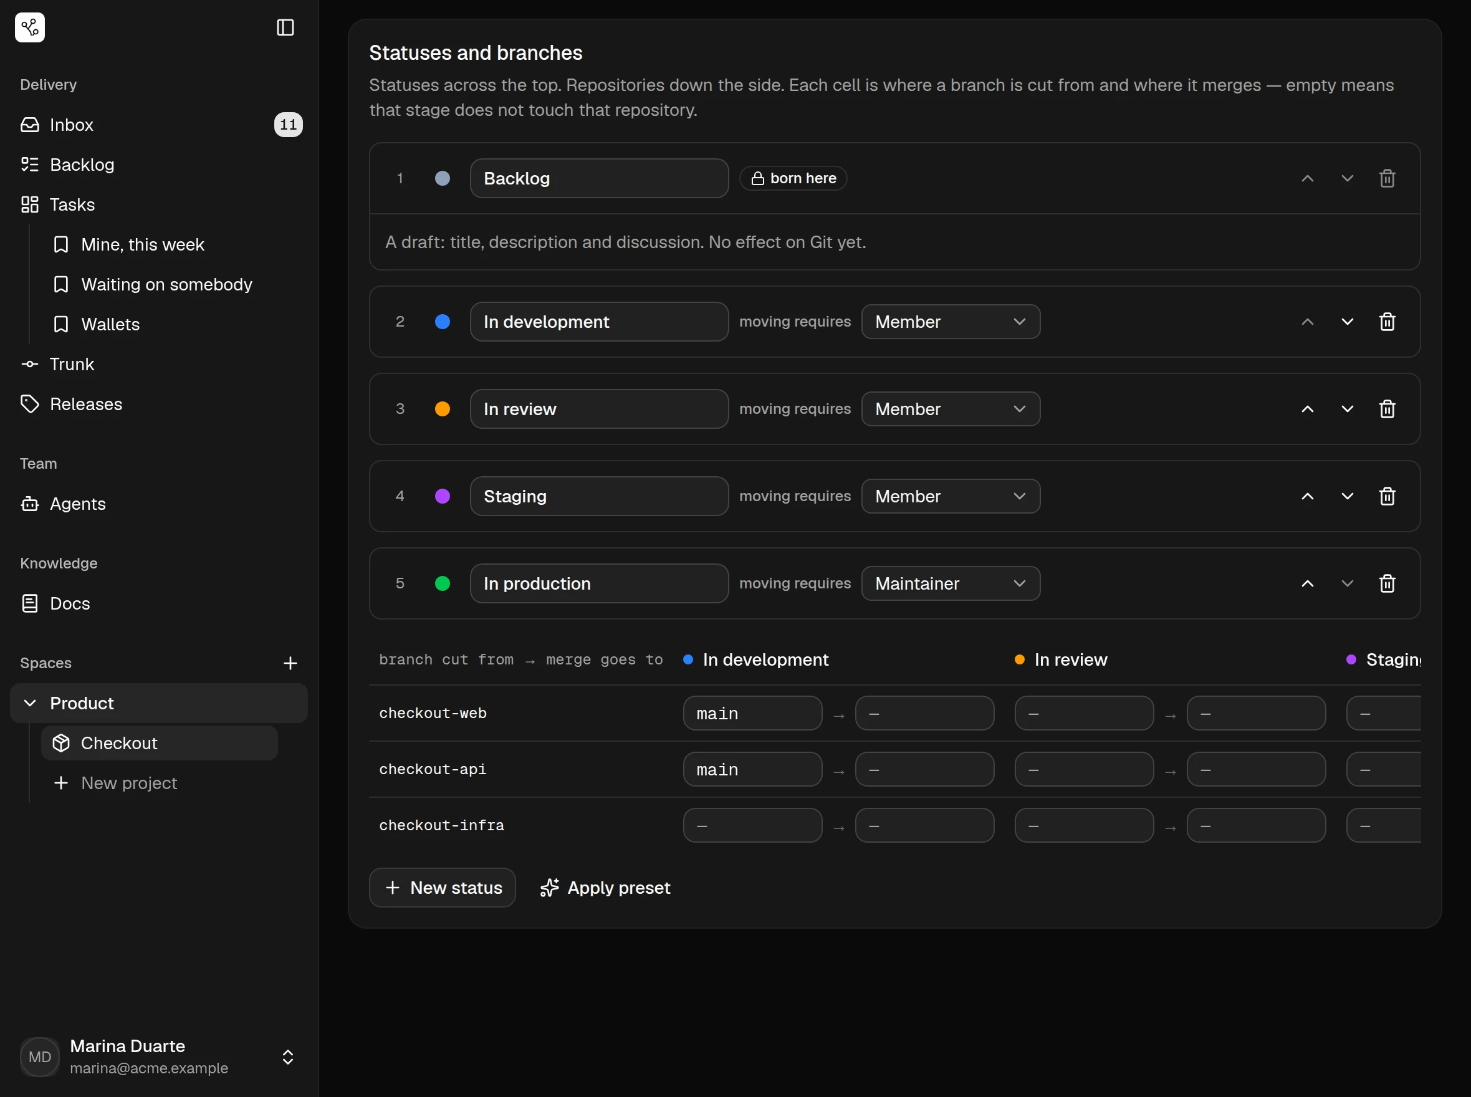This screenshot has height=1097, width=1471.
Task: Change the orange color dot for In review
Action: (x=443, y=409)
